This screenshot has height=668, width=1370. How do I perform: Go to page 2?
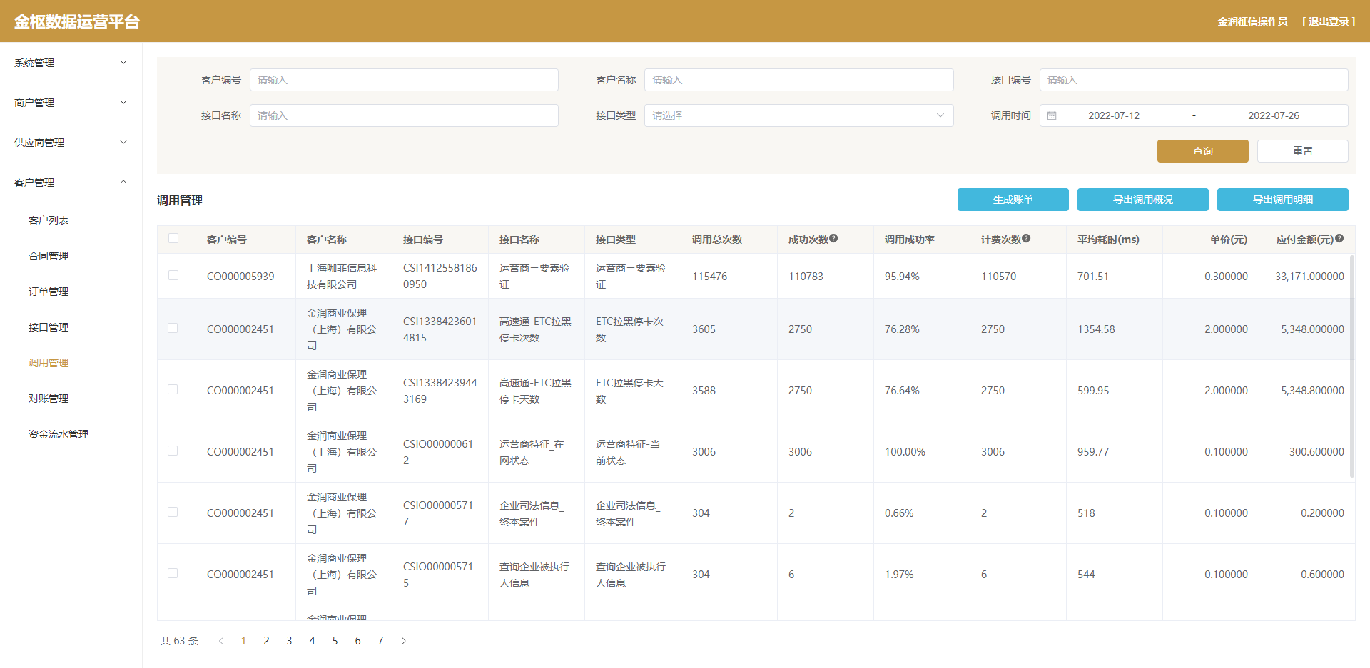click(x=266, y=641)
